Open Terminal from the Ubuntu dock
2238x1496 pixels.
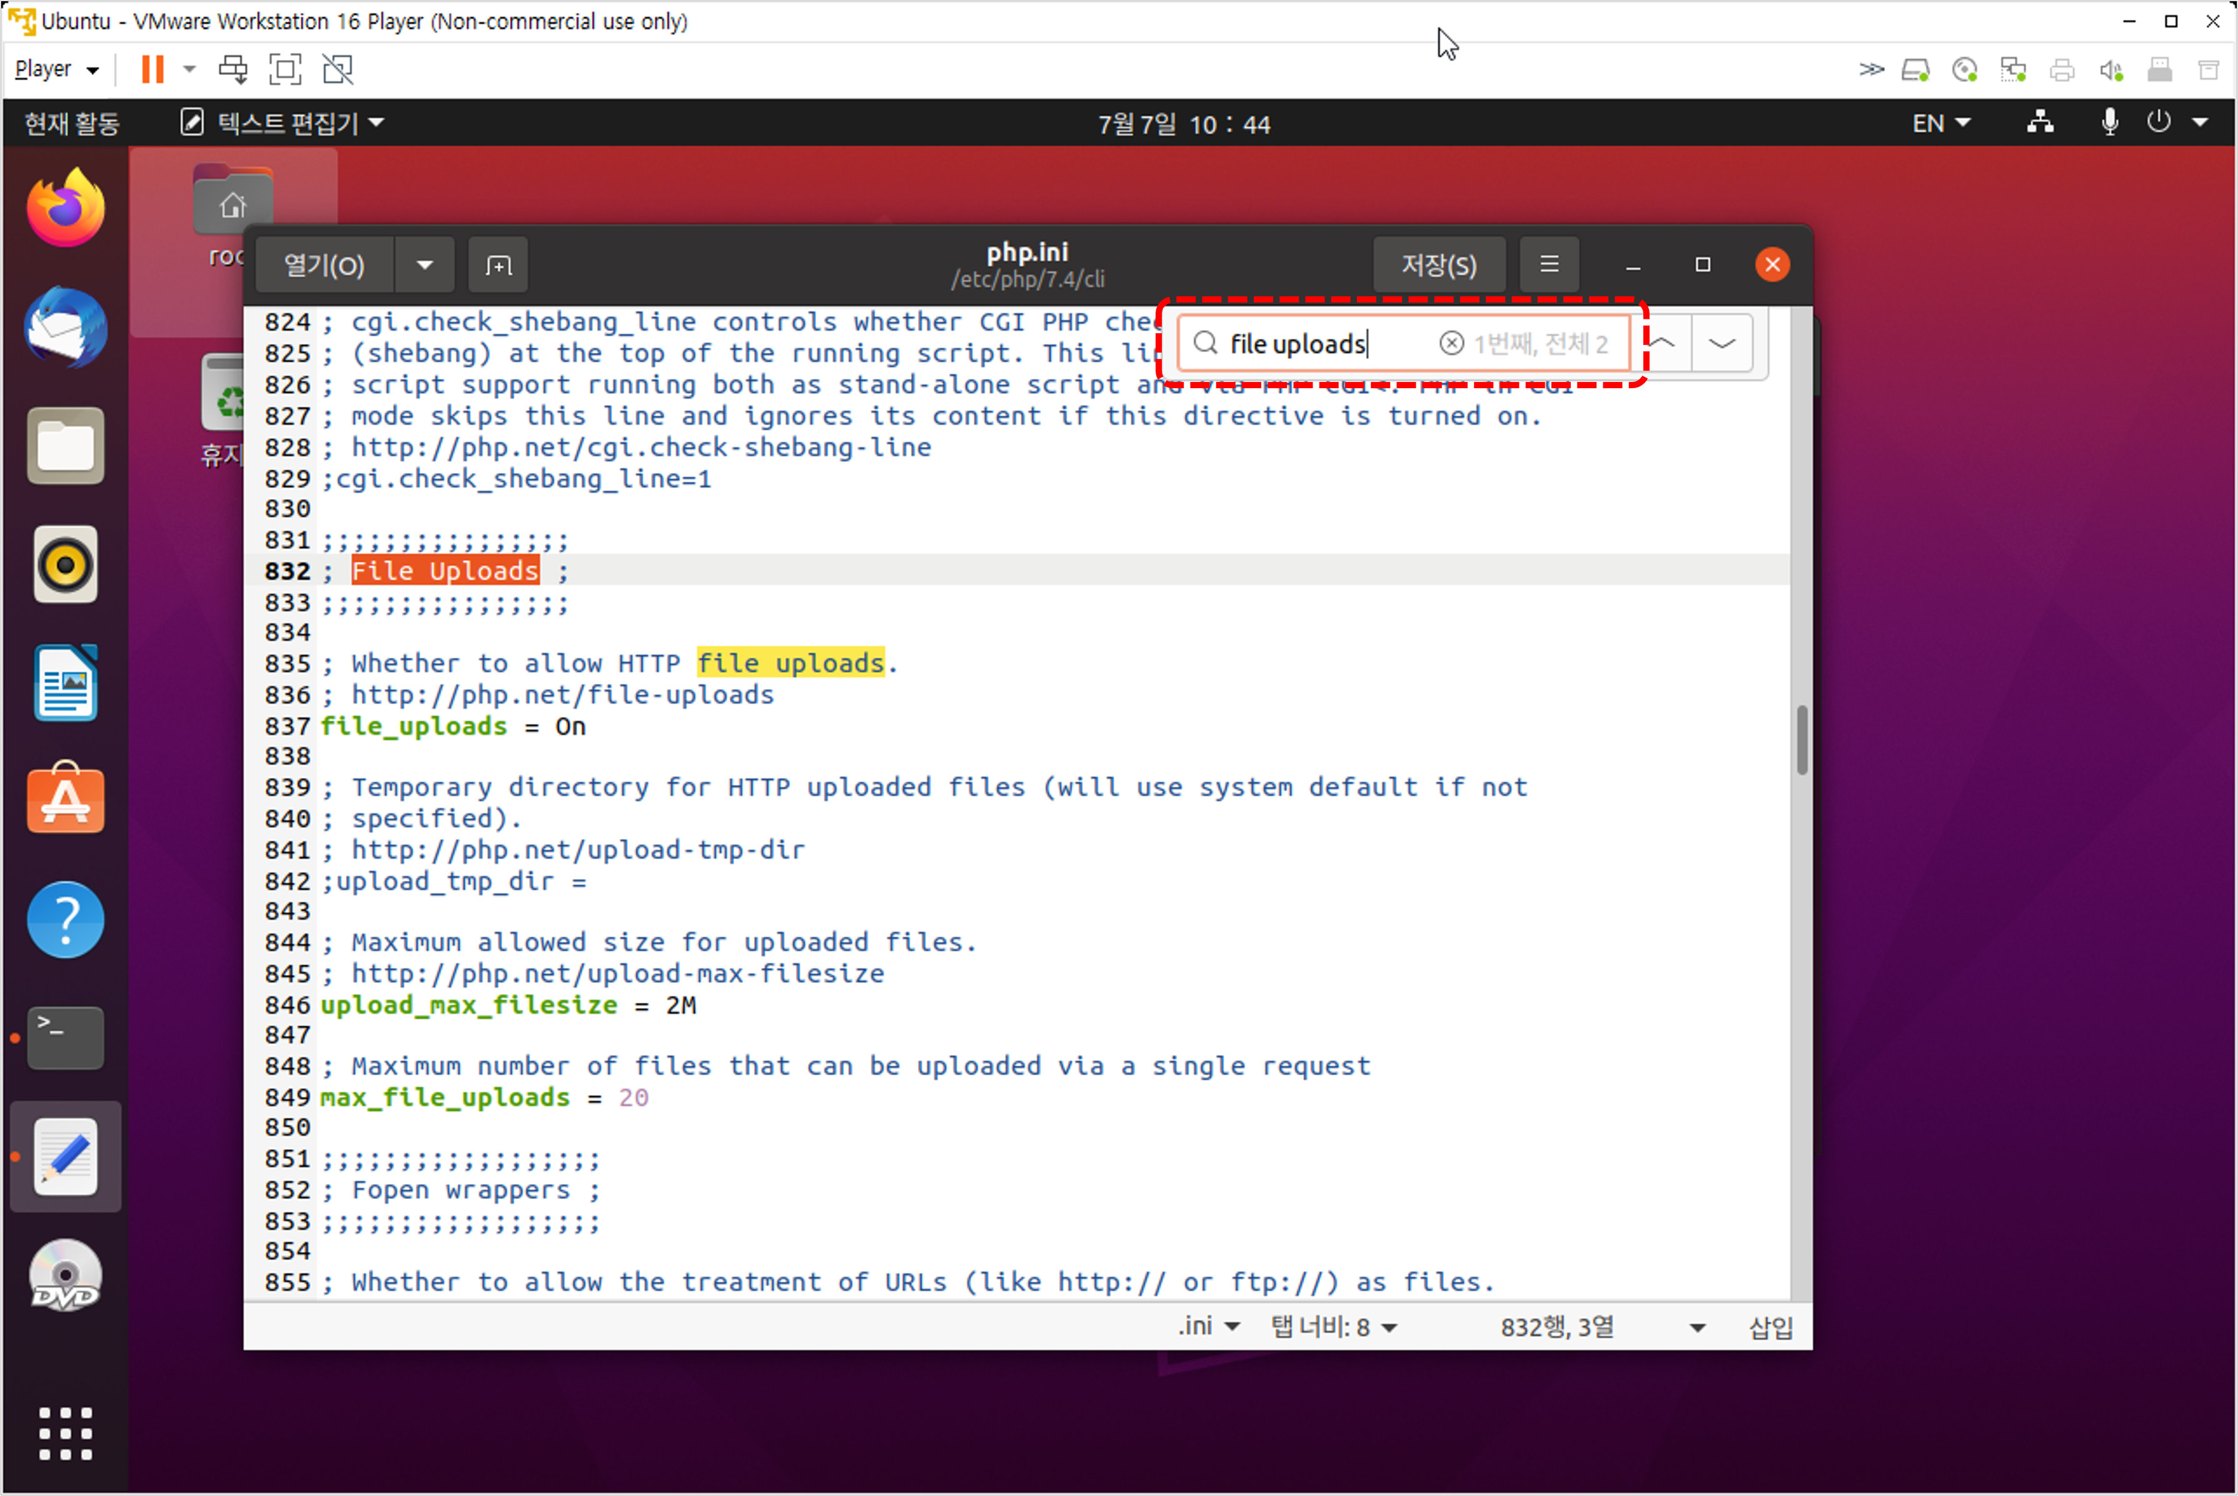(65, 1037)
